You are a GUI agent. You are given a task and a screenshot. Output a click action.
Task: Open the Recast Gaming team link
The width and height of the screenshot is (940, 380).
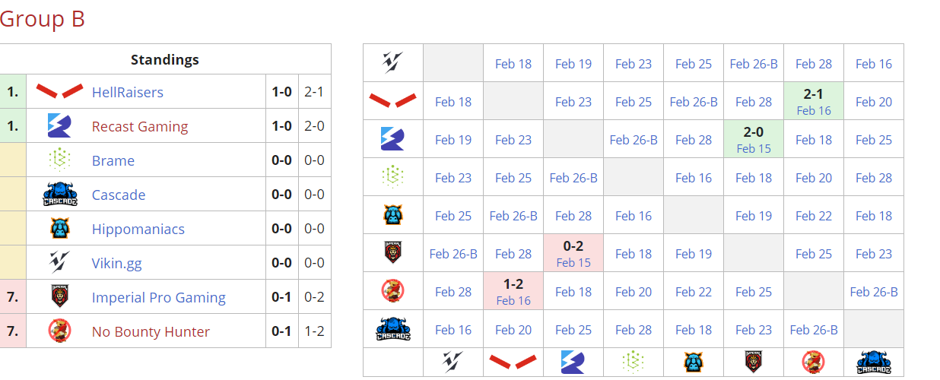click(139, 126)
